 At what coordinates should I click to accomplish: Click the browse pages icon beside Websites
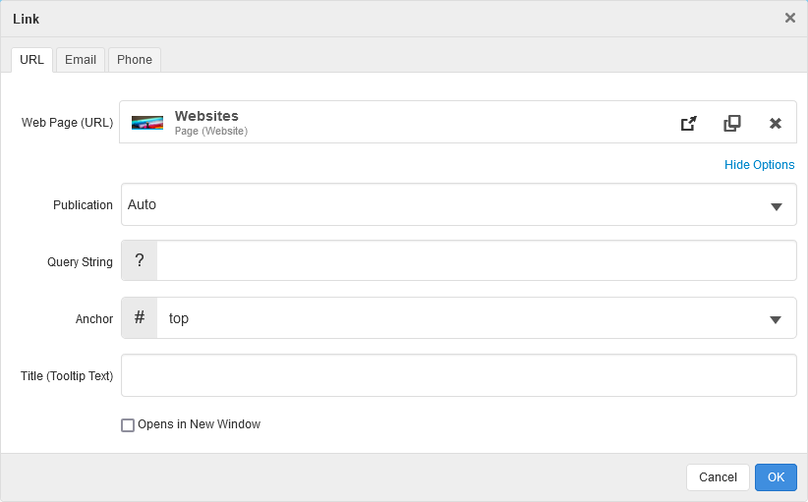(732, 123)
